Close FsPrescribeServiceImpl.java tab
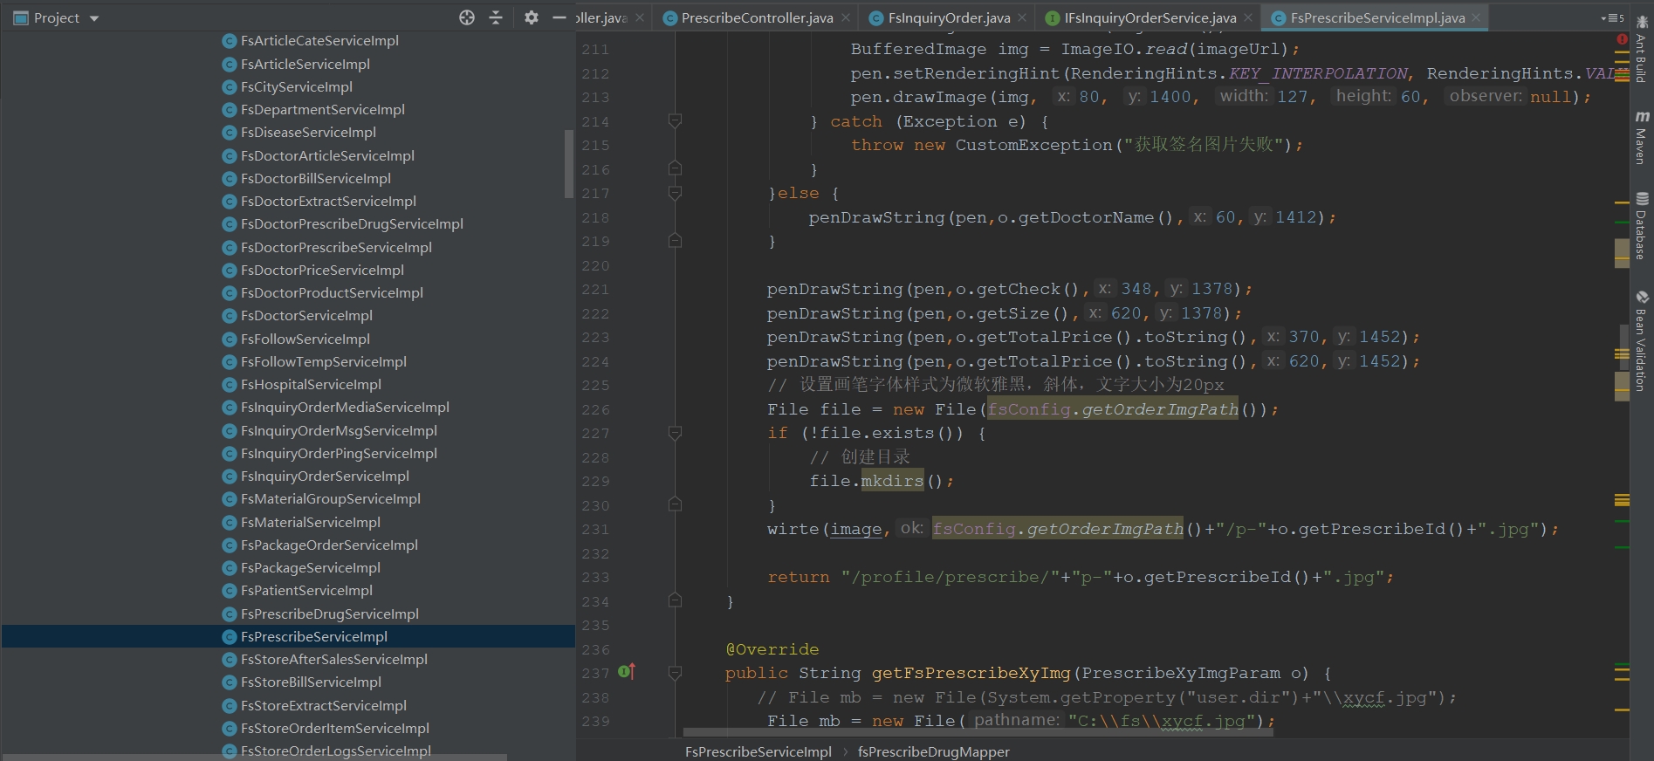The width and height of the screenshot is (1654, 761). (1476, 17)
